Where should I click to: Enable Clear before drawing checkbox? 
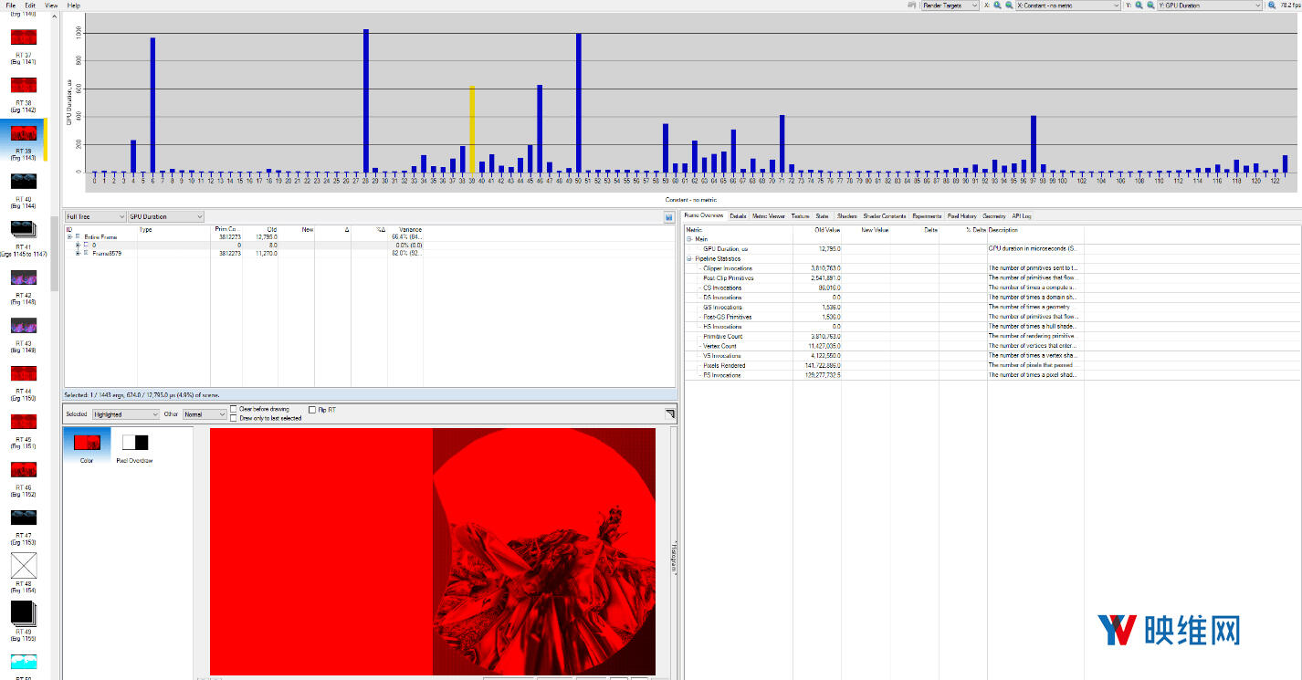click(234, 409)
